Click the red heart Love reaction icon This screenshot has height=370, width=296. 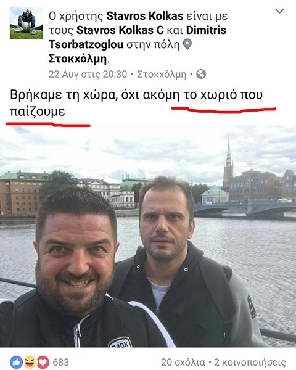pos(43,362)
